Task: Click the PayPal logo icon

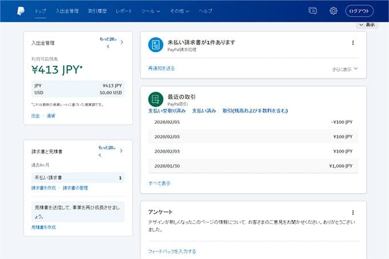Action: (20, 10)
